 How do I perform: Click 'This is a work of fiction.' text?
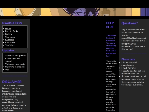tap(13, 85)
